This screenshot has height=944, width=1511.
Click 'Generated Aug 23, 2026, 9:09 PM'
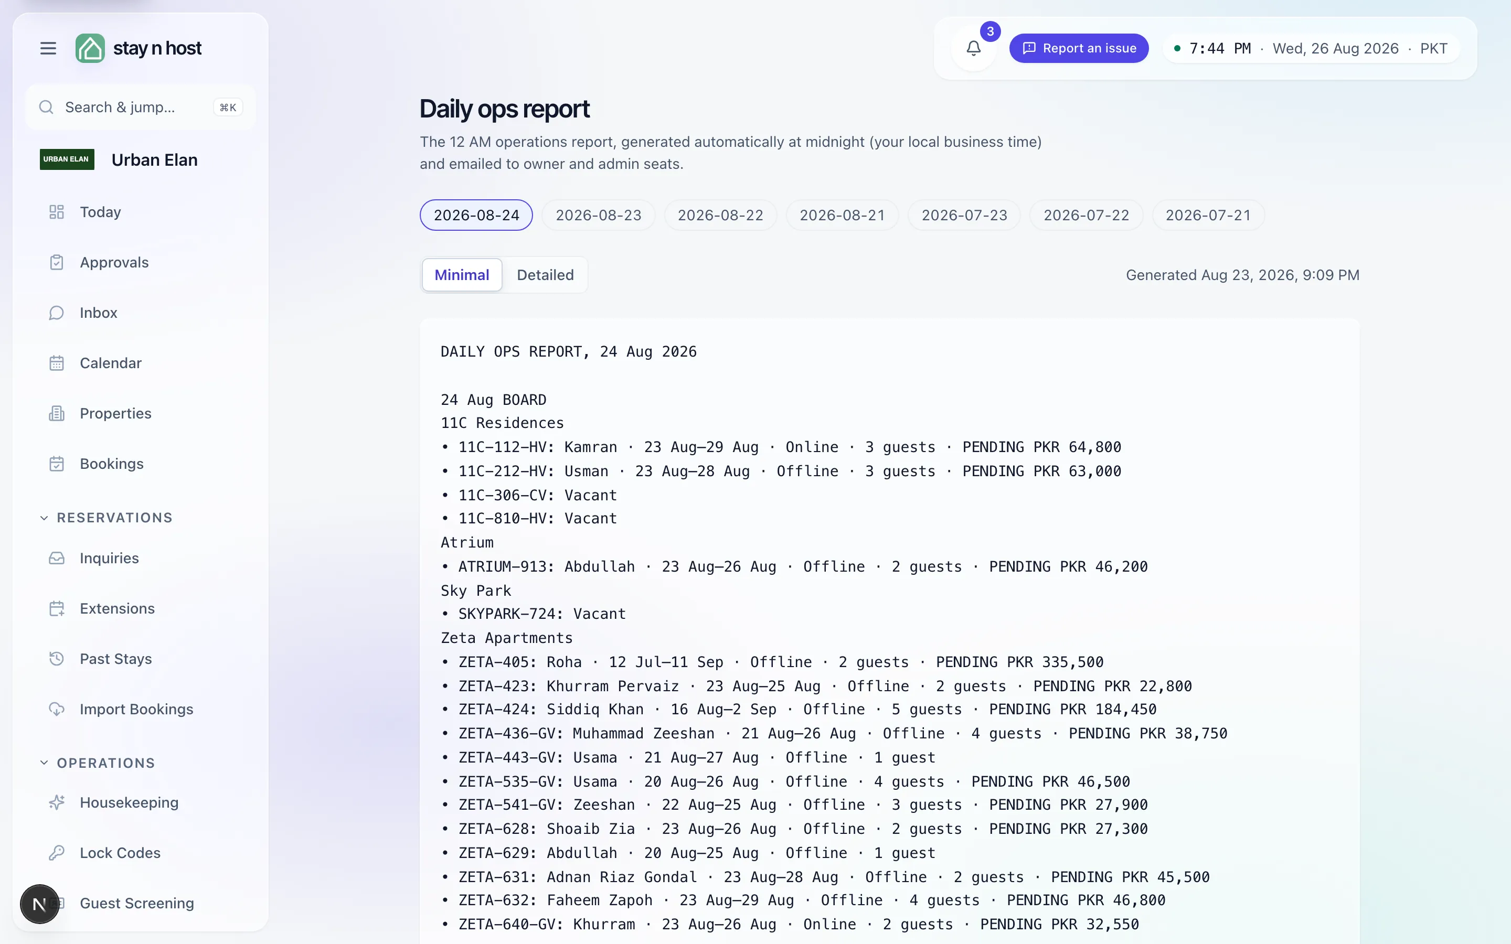(x=1242, y=275)
